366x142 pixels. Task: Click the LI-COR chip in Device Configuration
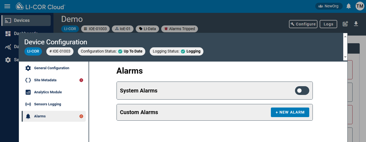coord(33,51)
